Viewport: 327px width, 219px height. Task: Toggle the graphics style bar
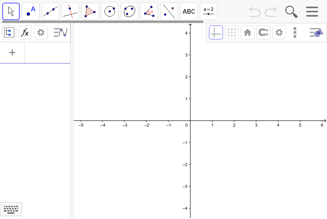pyautogui.click(x=316, y=32)
